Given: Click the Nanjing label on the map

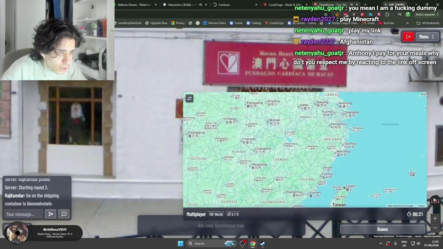Looking at the screenshot, I should pyautogui.click(x=322, y=103).
